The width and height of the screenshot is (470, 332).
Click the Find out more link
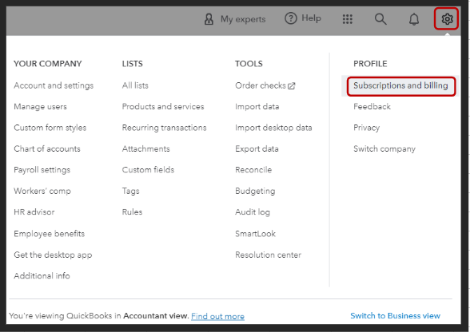tap(218, 316)
